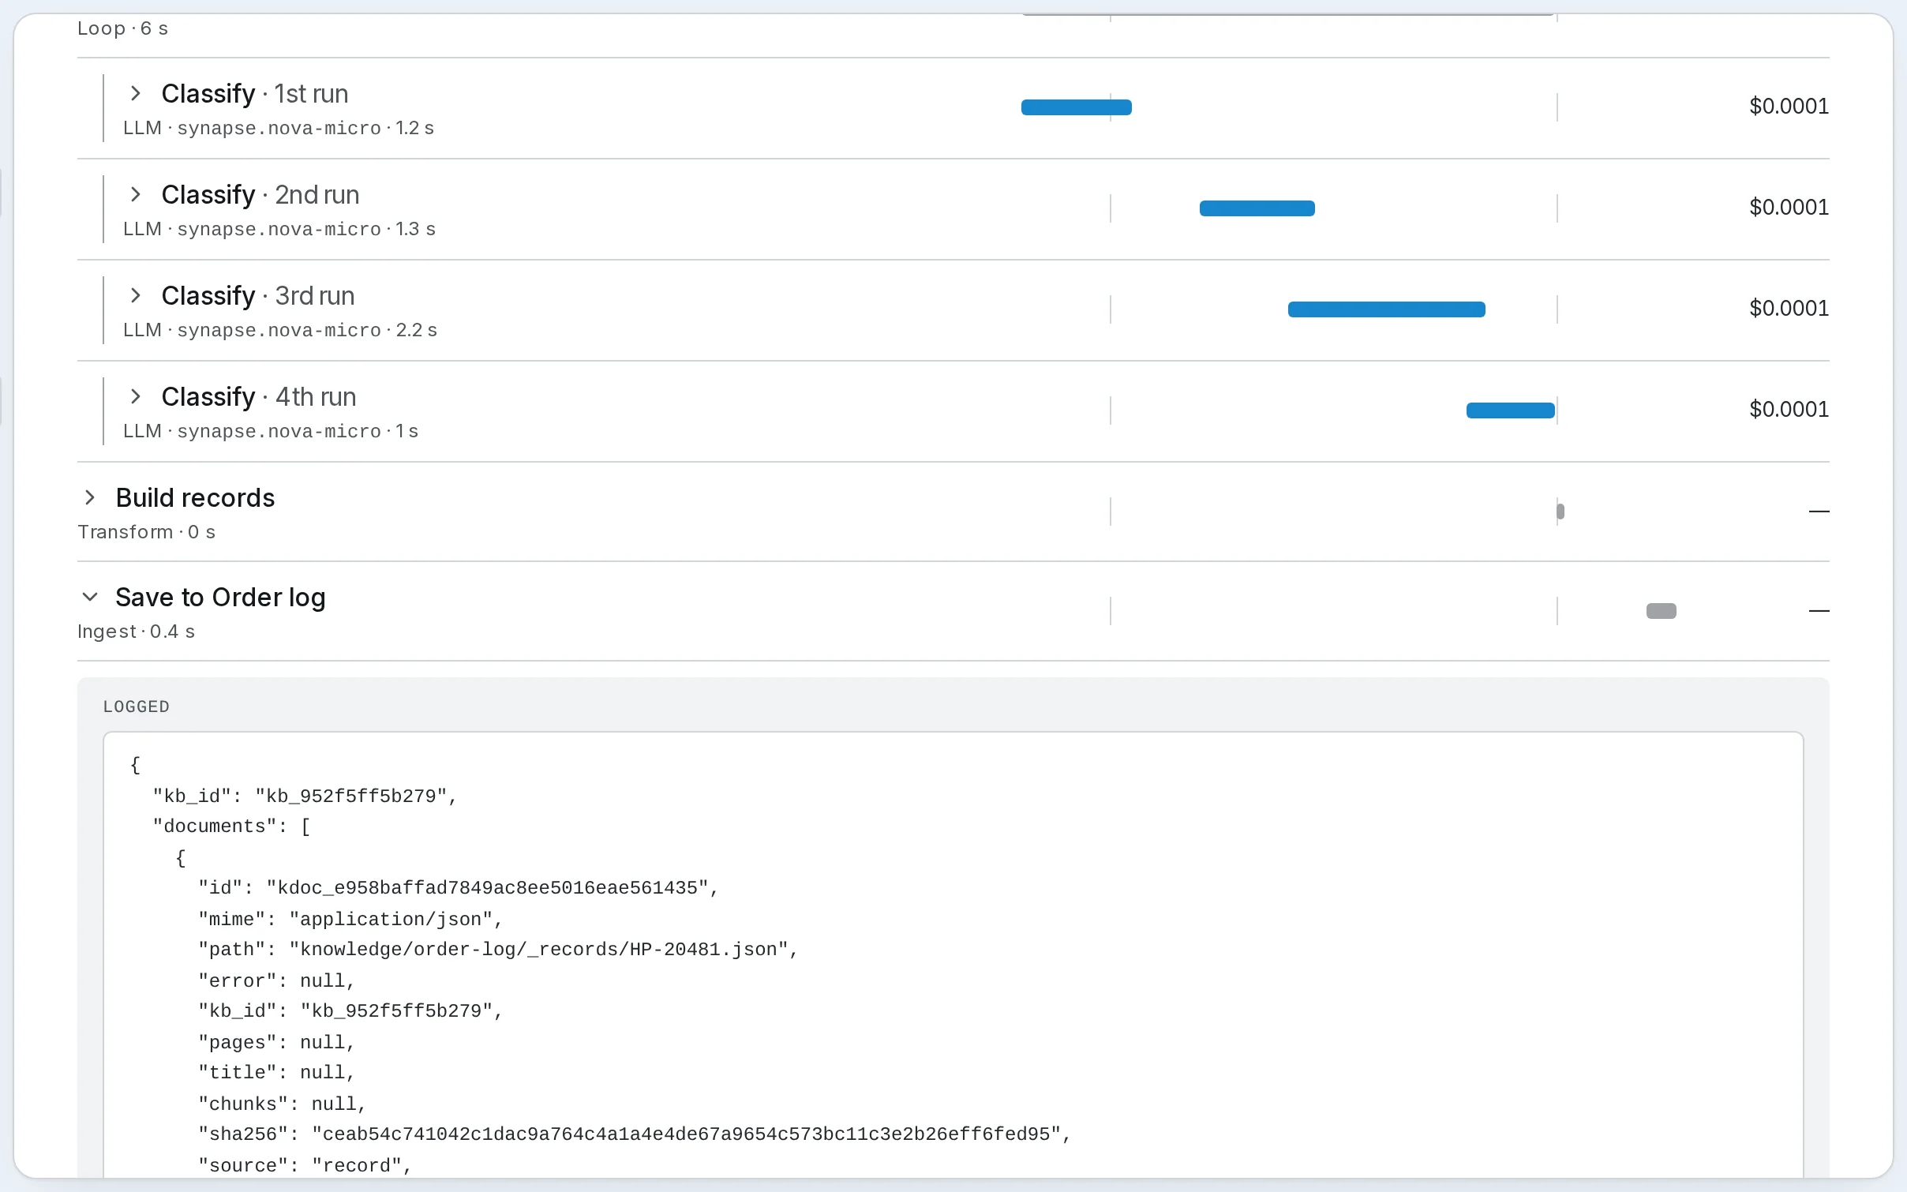The width and height of the screenshot is (1907, 1192).
Task: Click the 'Ingest · 0.4 s' label
Action: coord(136,632)
